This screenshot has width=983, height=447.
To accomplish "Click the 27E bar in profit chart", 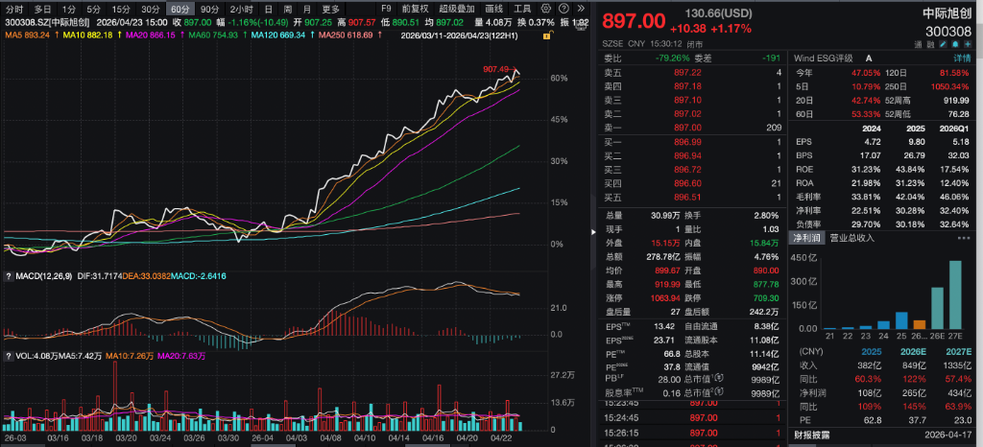I will click(x=955, y=294).
